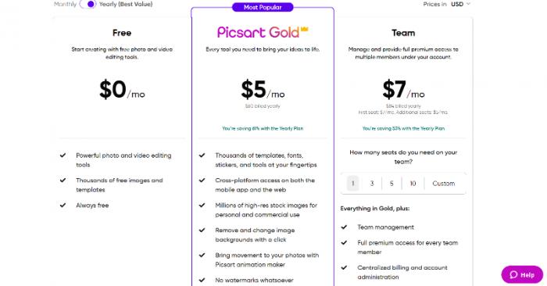Toggle the Monthly/Yearly billing switch
Viewport: 547px width, 286px height.
tap(88, 4)
